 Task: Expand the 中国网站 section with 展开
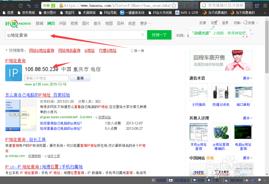[248, 158]
